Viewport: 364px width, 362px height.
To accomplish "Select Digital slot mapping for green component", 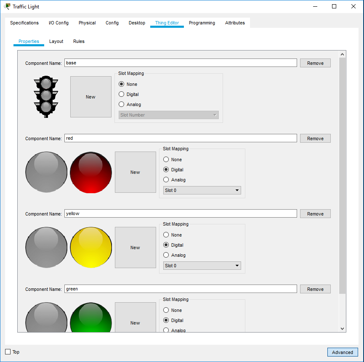I will coord(166,320).
